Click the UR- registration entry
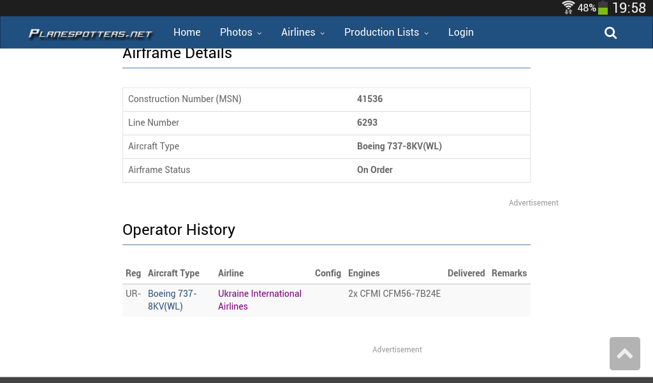The image size is (653, 383). [x=133, y=294]
